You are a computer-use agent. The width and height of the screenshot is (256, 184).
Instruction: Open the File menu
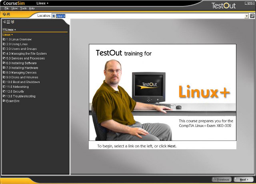click(6, 8)
